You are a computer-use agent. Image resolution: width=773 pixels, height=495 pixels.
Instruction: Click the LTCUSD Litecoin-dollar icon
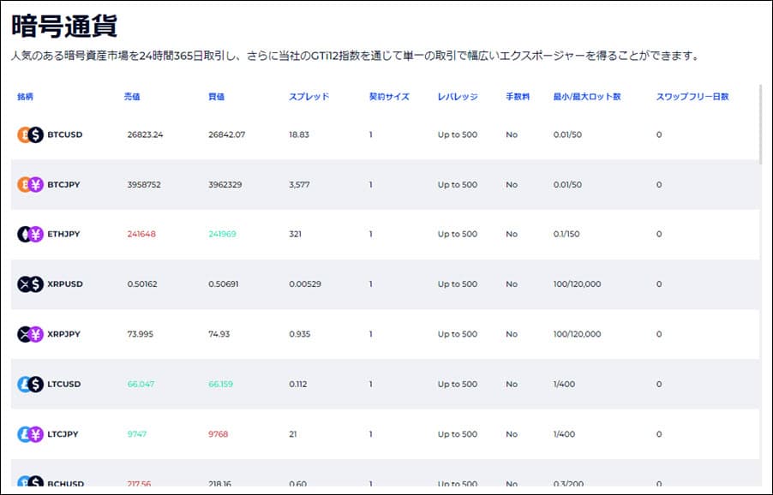[30, 385]
